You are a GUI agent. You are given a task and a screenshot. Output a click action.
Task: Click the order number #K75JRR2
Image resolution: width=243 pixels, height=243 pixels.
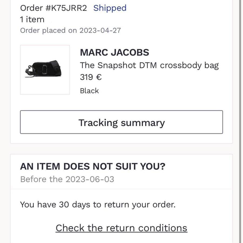pyautogui.click(x=66, y=8)
